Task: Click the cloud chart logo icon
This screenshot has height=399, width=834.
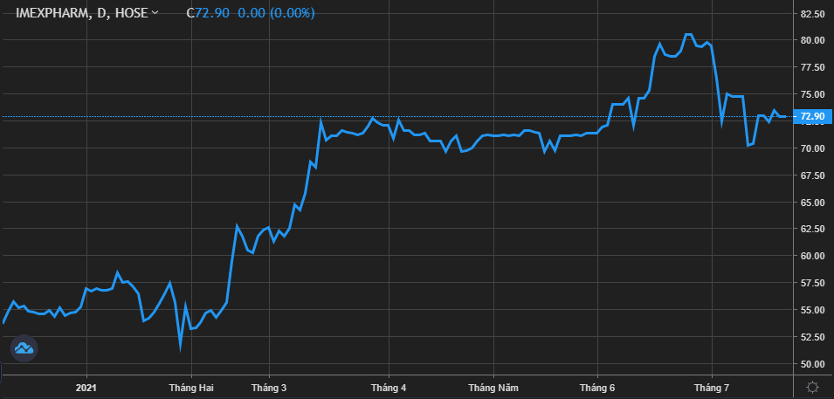Action: pos(24,348)
